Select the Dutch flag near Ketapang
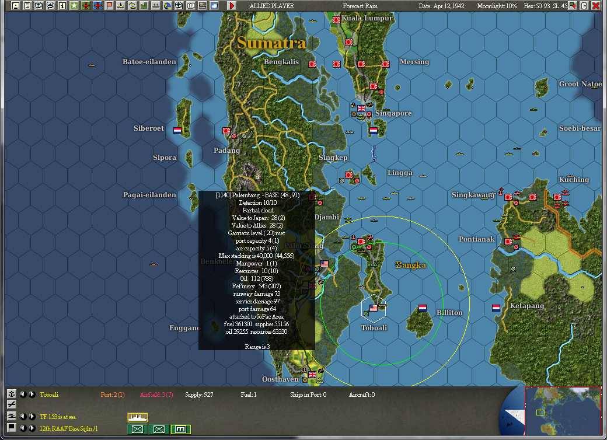The height and width of the screenshot is (440, 607). pos(496,308)
